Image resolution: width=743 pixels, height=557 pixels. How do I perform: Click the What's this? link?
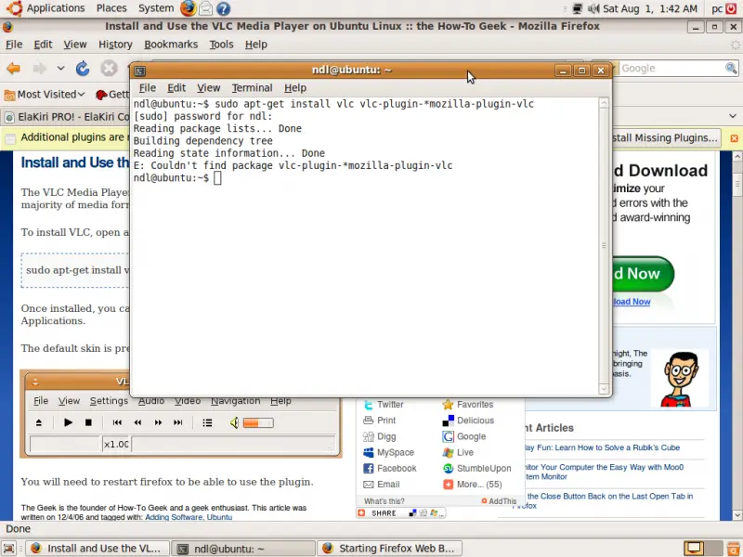[x=384, y=501]
